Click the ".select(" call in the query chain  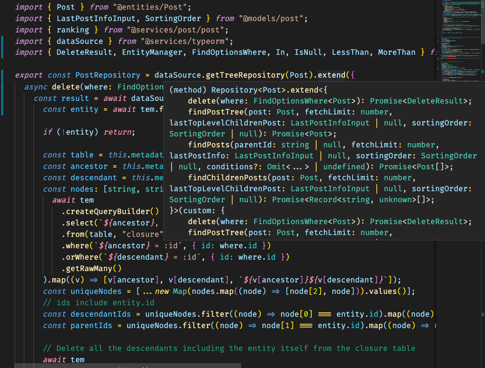coord(79,223)
